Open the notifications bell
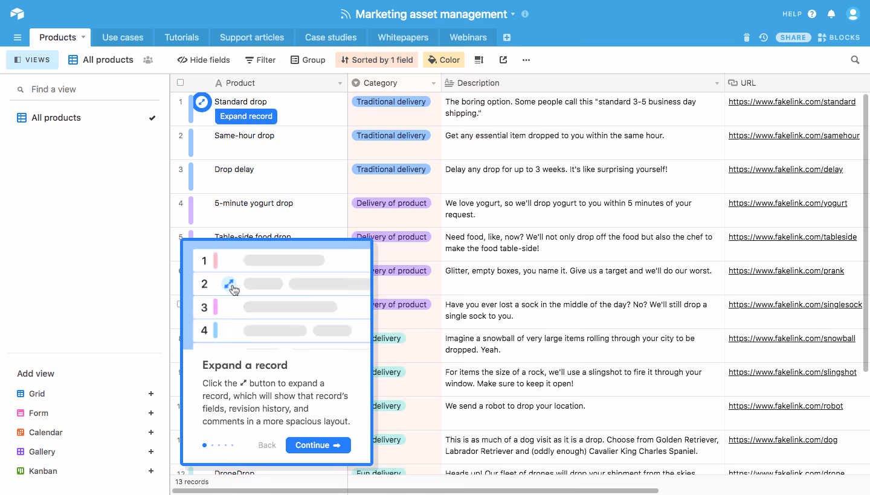 coord(831,14)
